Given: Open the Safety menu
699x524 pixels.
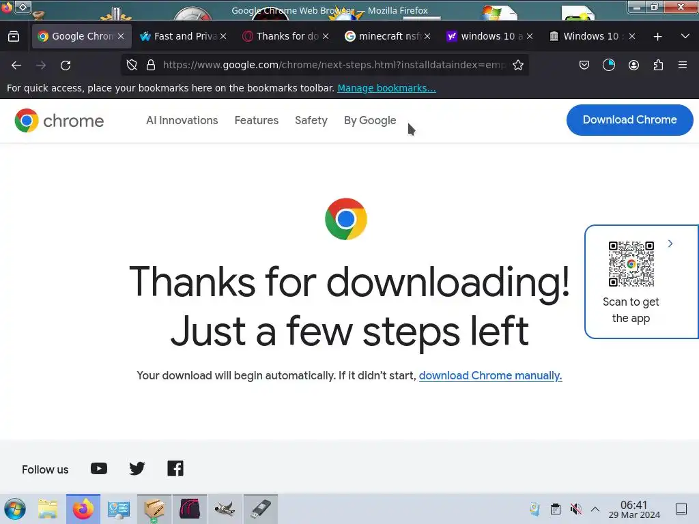Looking at the screenshot, I should [311, 120].
